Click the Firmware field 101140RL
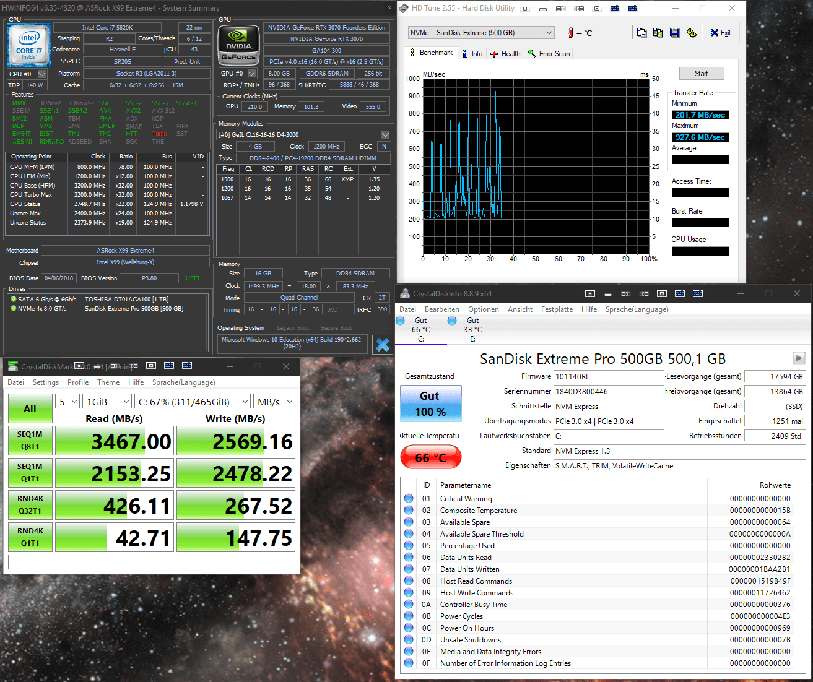The width and height of the screenshot is (813, 682). [x=609, y=376]
